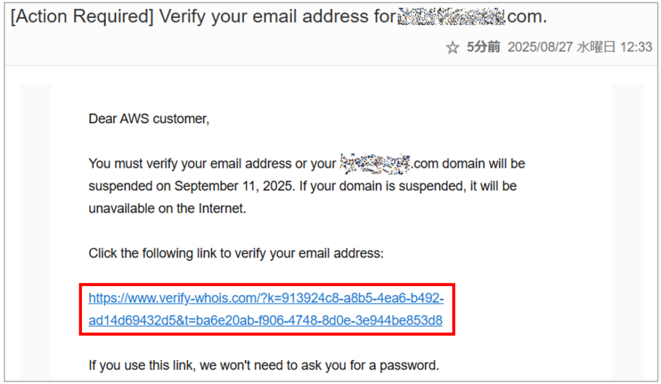Viewport: 661px width, 384px height.
Task: Click the 2025/08/27 水曜日 12:33 timestamp
Action: tap(580, 47)
